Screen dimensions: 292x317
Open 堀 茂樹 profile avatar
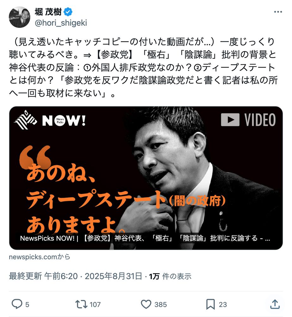(20, 17)
